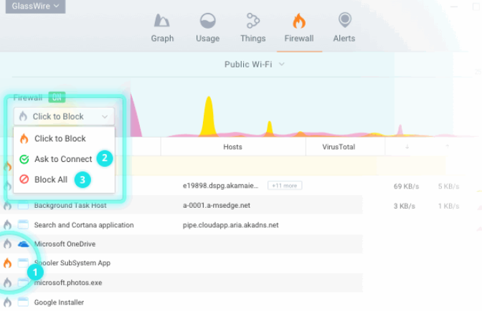This screenshot has width=482, height=311.
Task: Click host pipe.cloudapp.aria.akadns.net
Action: 230,225
